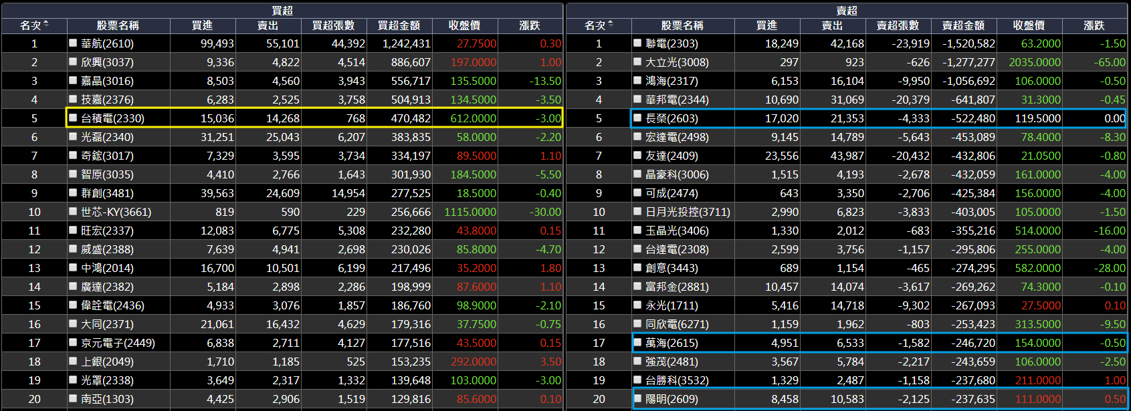Check the box beside 世芯-KY(3661)
This screenshot has width=1131, height=411.
tap(73, 211)
